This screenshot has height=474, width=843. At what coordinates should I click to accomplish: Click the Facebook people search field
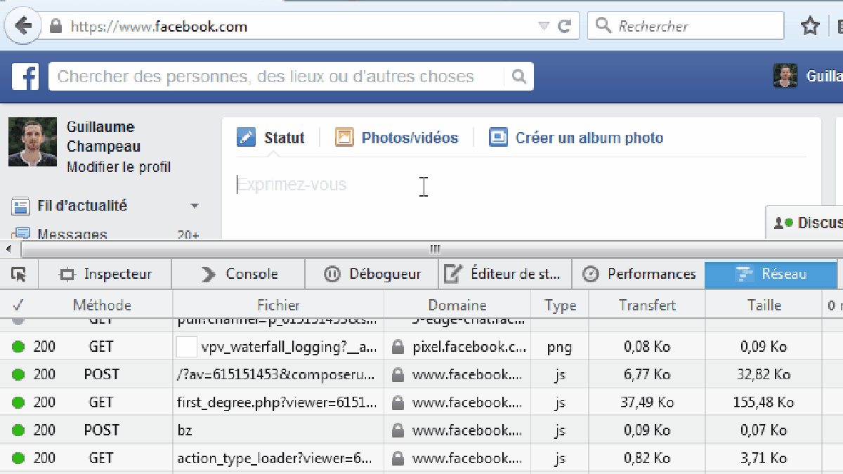click(276, 77)
